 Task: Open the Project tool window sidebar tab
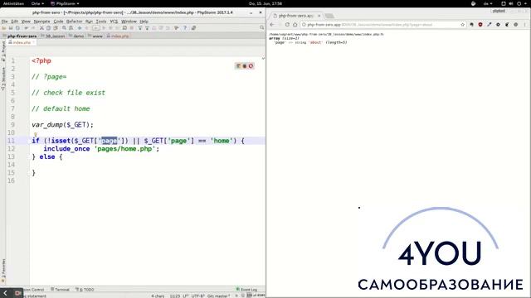point(3,51)
